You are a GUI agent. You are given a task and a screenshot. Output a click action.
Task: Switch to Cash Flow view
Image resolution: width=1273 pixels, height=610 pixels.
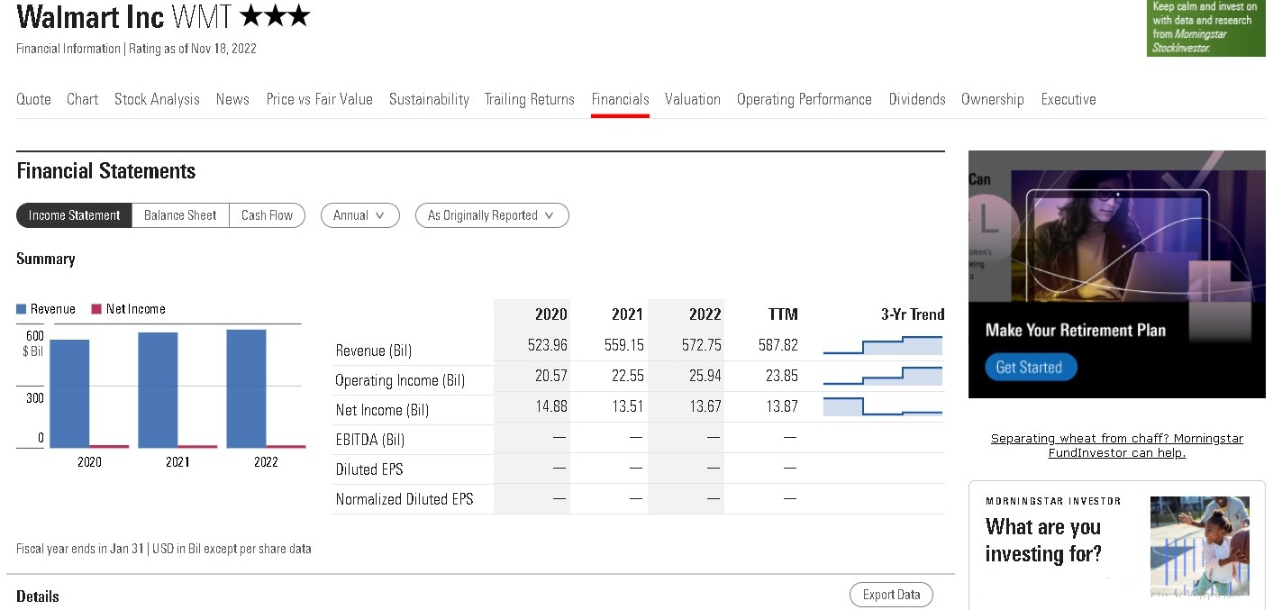click(x=267, y=215)
